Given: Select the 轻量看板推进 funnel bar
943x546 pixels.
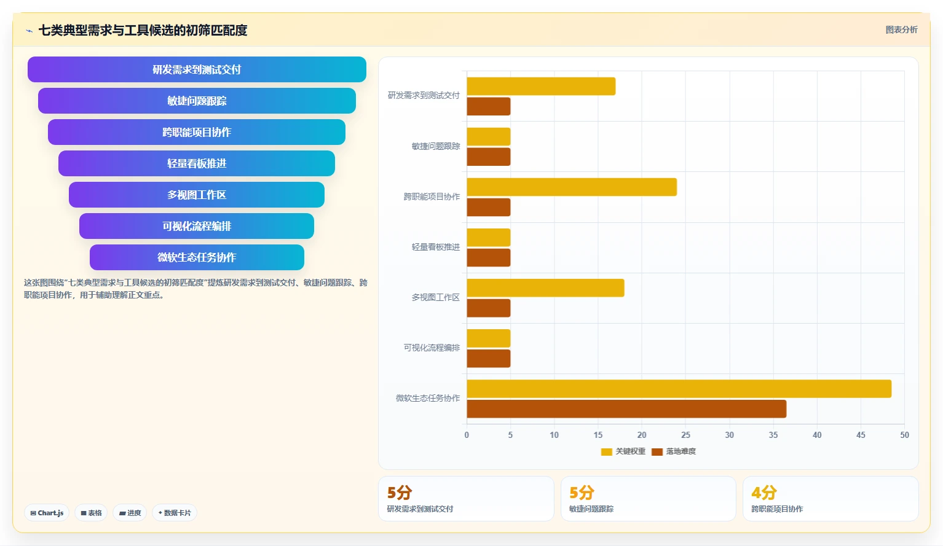Looking at the screenshot, I should (x=197, y=163).
